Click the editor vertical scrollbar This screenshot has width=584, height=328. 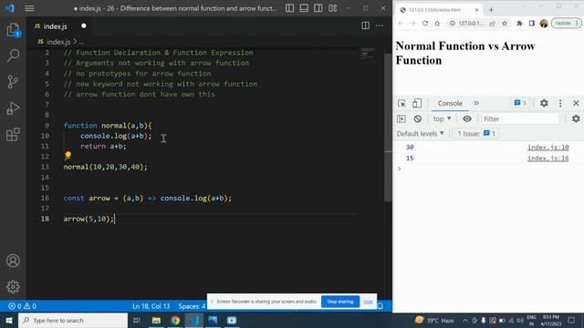tap(388, 128)
